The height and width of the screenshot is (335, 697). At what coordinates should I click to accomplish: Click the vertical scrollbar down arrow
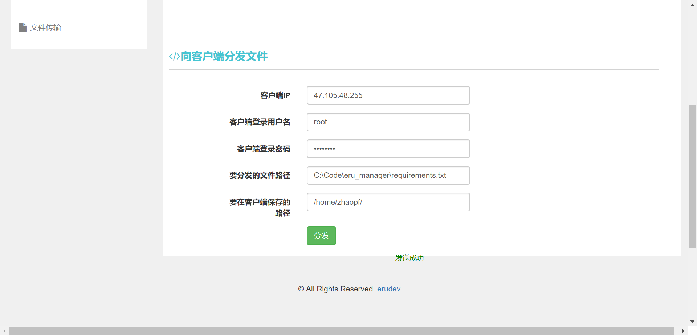tap(692, 322)
